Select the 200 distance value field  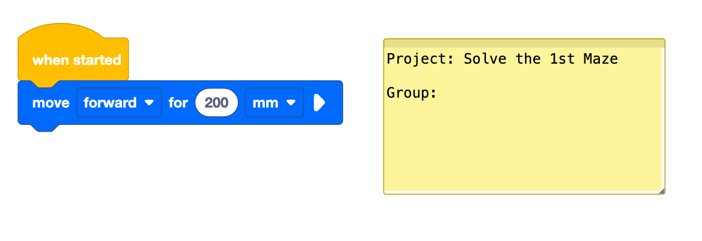[x=217, y=103]
